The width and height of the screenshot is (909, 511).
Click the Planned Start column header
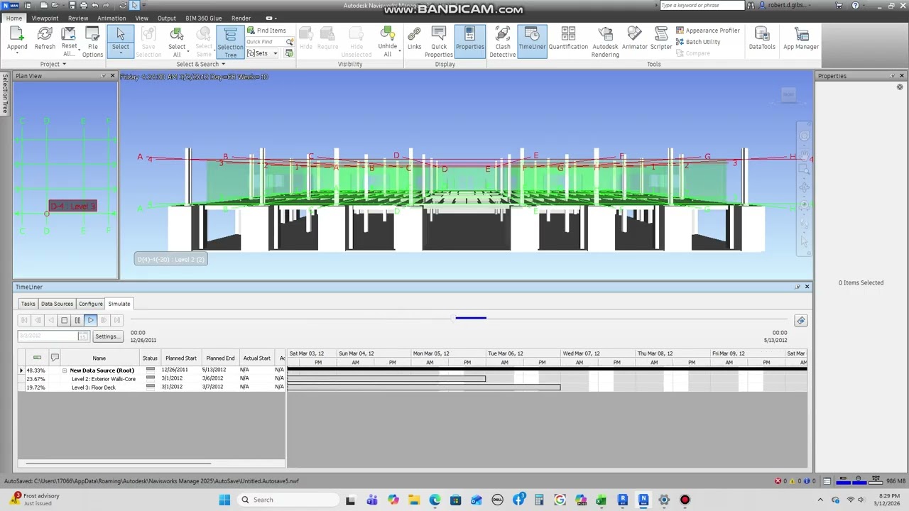(x=181, y=358)
